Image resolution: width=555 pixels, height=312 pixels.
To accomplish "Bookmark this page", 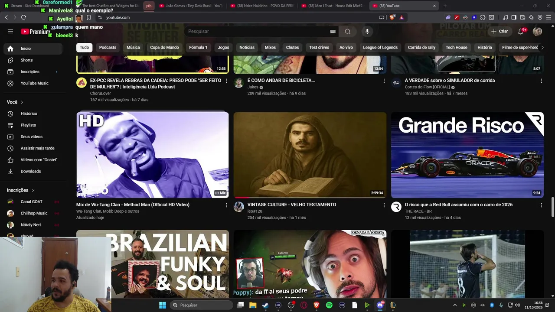I will pyautogui.click(x=88, y=17).
